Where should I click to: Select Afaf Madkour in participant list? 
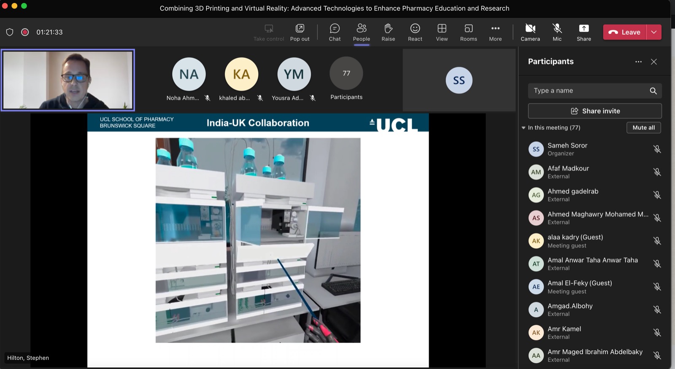click(x=568, y=172)
